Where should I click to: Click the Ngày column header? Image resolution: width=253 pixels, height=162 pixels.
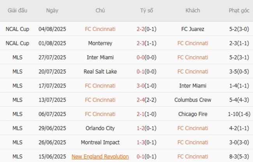pos(52,10)
